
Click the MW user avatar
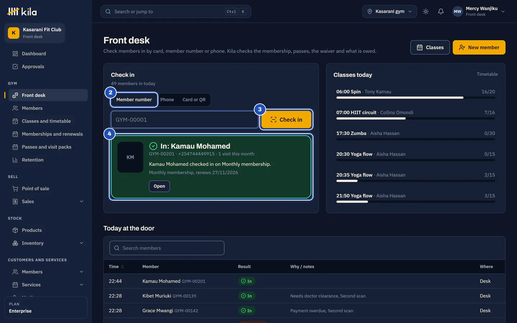coord(457,11)
